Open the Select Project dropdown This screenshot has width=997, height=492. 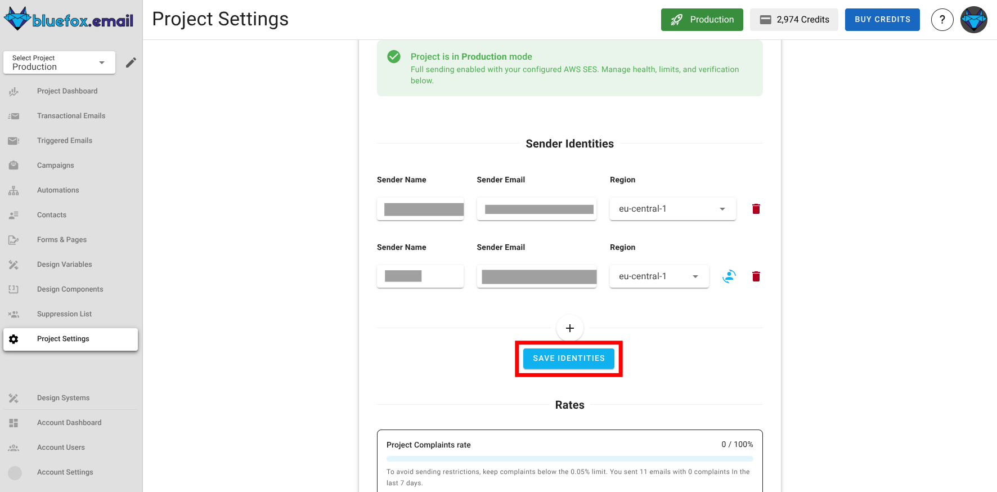(x=59, y=62)
